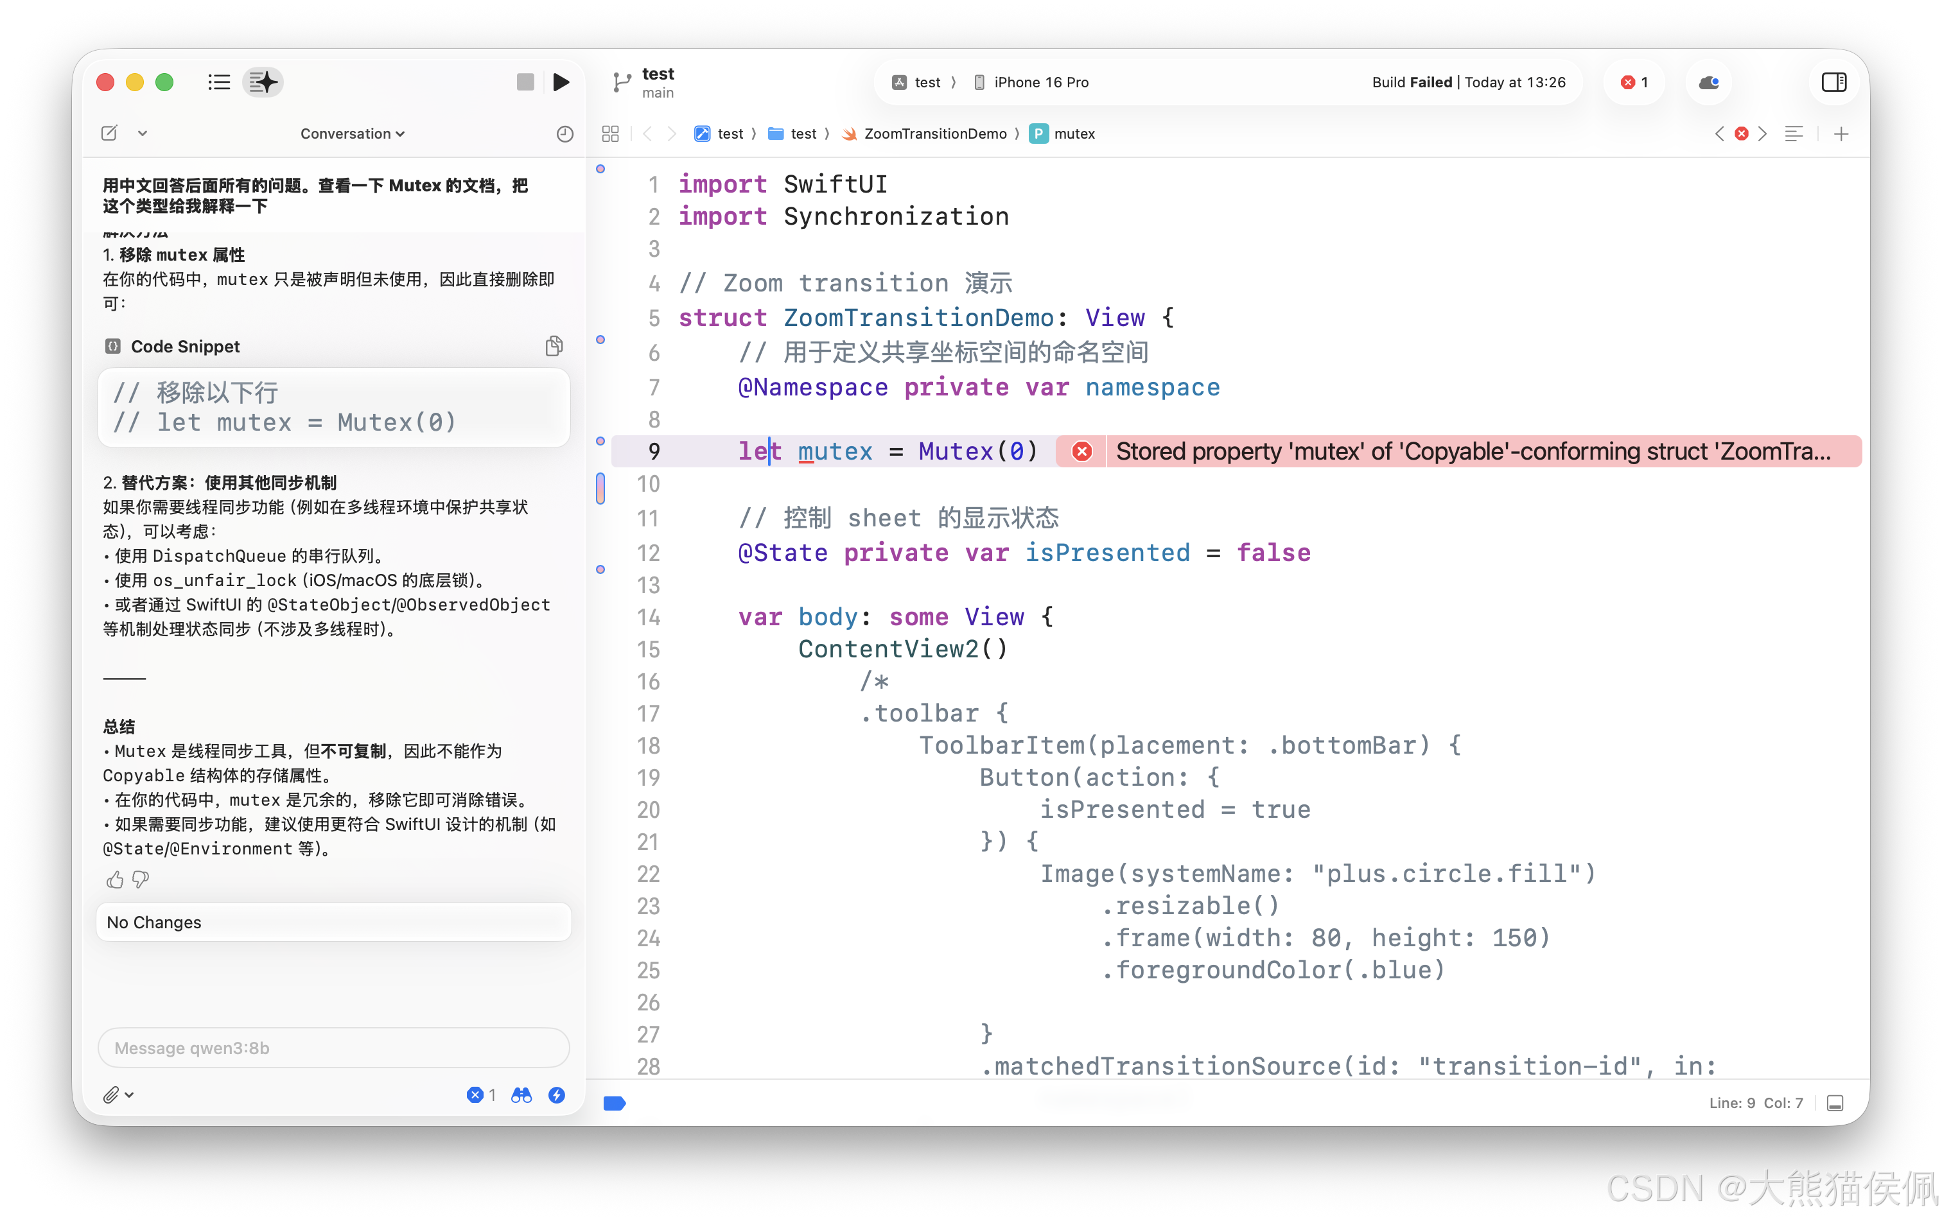
Task: Click the No Changes bar
Action: click(333, 921)
